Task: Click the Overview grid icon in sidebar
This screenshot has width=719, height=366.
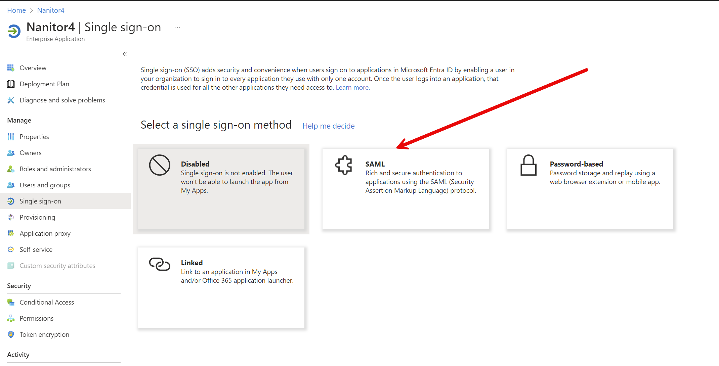Action: [x=11, y=68]
